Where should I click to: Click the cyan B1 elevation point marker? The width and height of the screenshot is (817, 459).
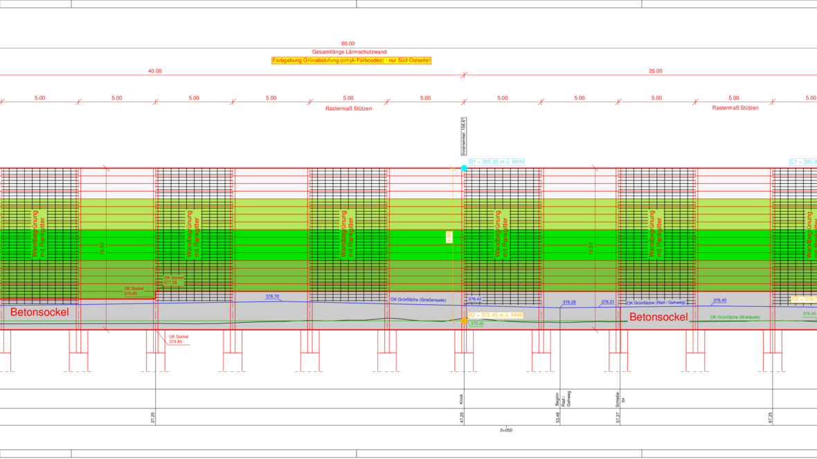pos(464,168)
